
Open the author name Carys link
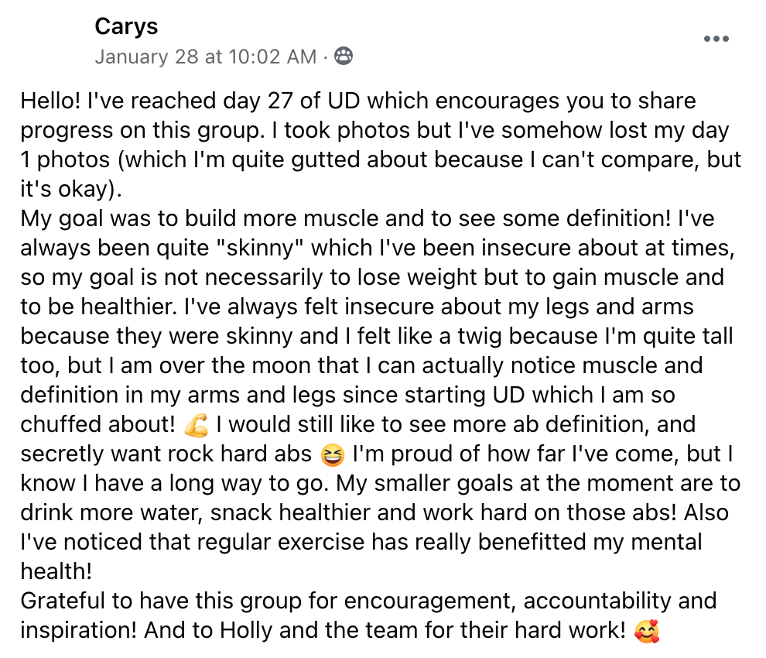[126, 26]
